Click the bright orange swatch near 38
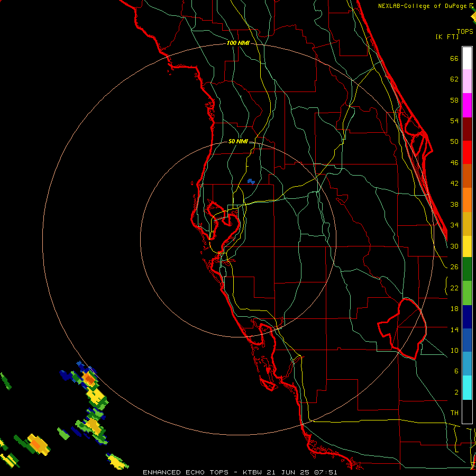476x476 pixels. (x=467, y=200)
